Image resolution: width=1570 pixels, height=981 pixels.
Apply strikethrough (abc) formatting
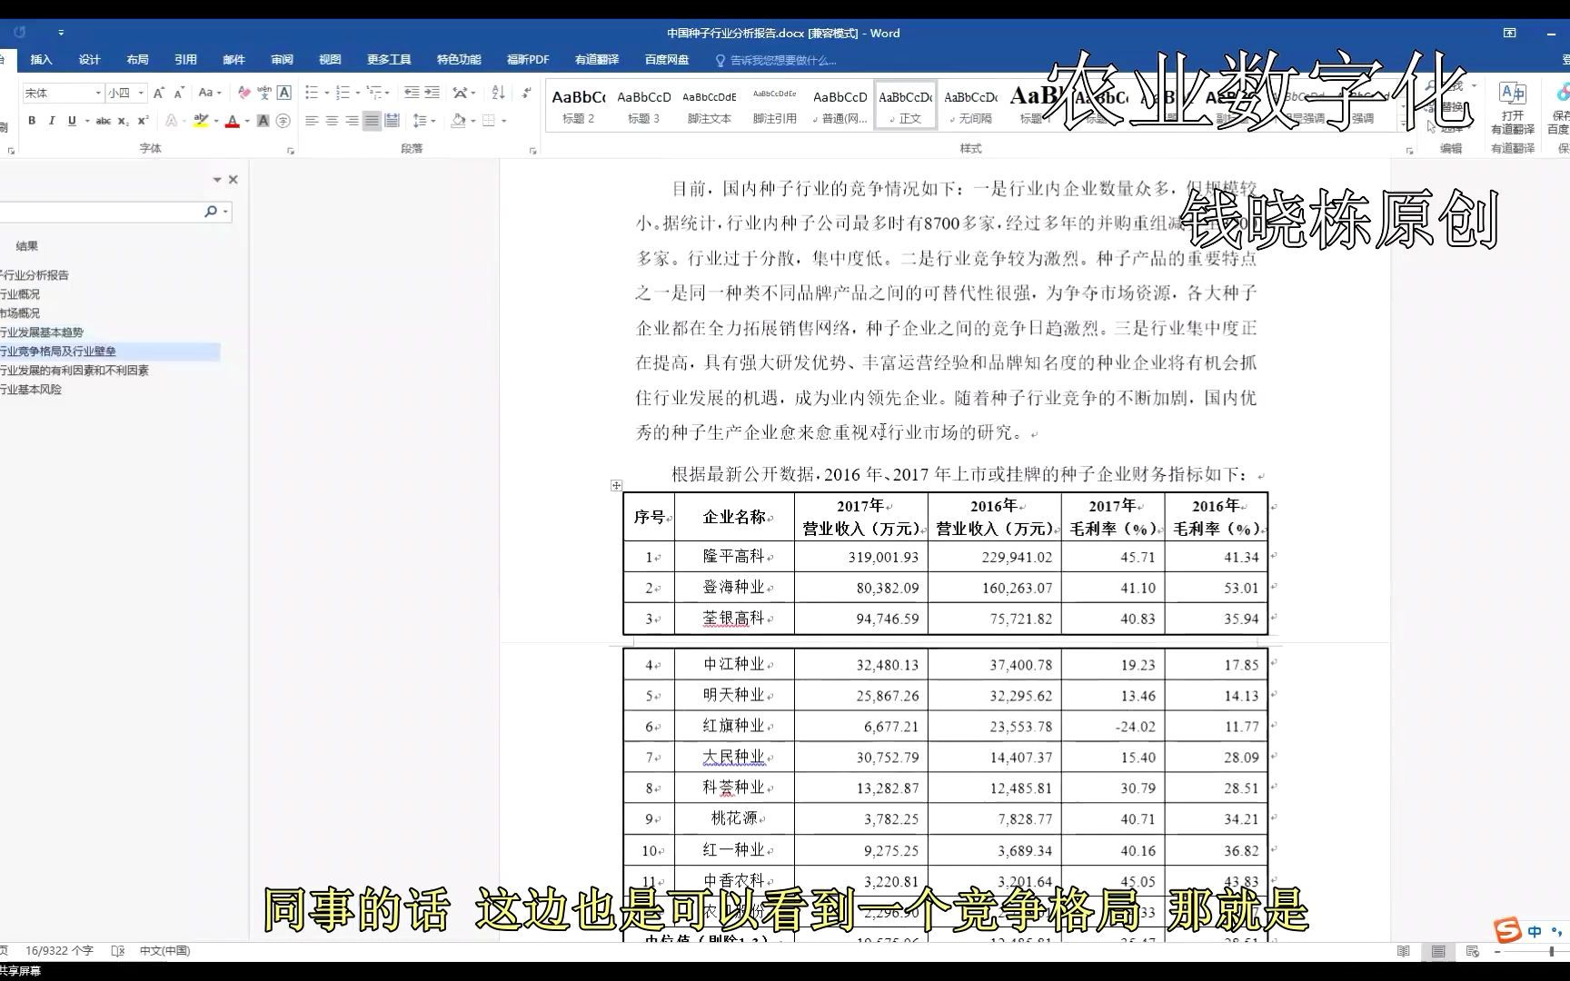104,121
